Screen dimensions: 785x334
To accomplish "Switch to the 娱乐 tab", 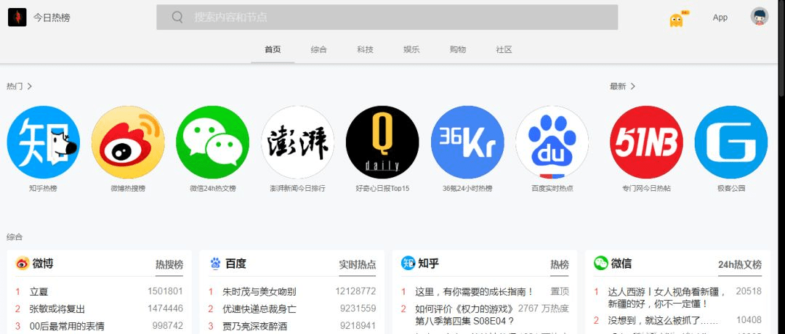I will point(411,49).
